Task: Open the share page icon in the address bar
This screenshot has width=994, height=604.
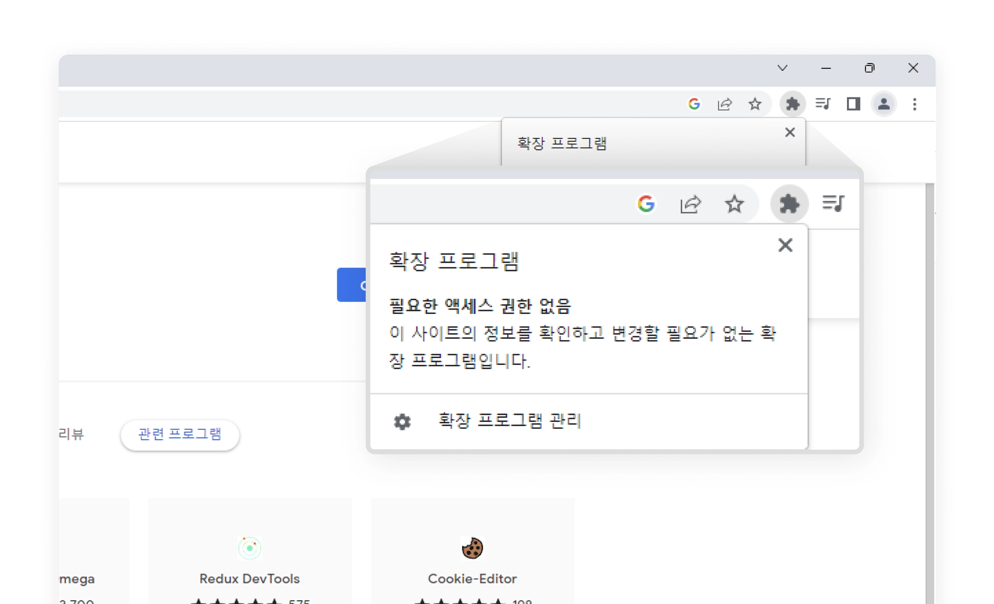Action: tap(725, 104)
